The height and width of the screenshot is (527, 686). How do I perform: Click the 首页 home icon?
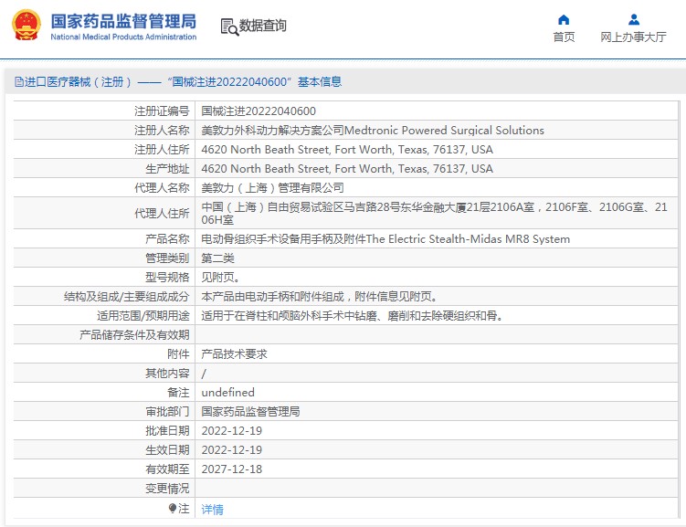(564, 20)
